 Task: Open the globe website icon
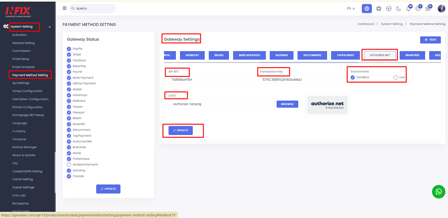[x=379, y=9]
